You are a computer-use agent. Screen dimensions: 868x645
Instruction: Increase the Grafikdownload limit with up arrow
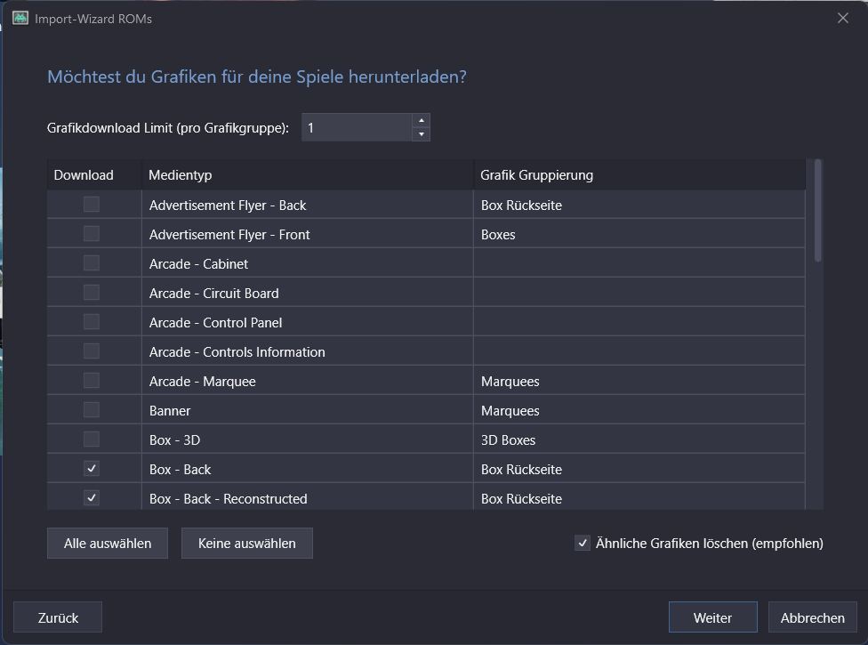(421, 120)
